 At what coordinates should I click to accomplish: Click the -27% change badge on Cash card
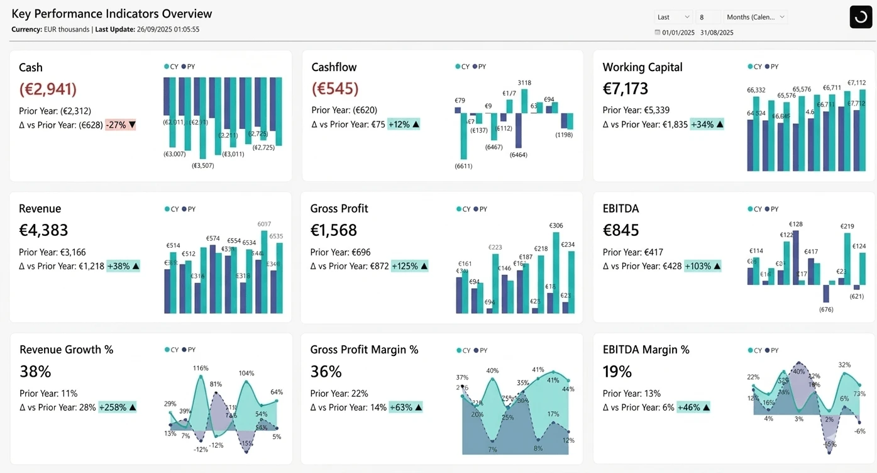(x=119, y=125)
